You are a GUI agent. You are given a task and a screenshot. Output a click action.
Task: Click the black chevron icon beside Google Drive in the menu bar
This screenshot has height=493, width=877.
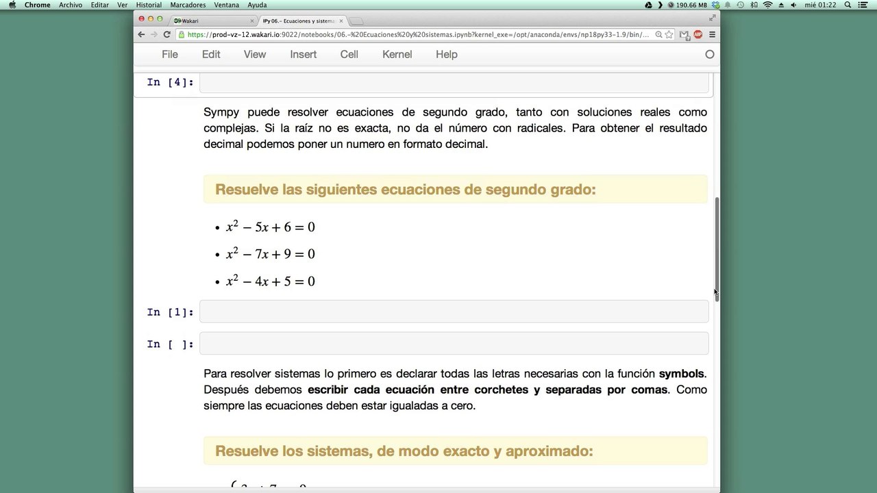pos(660,5)
